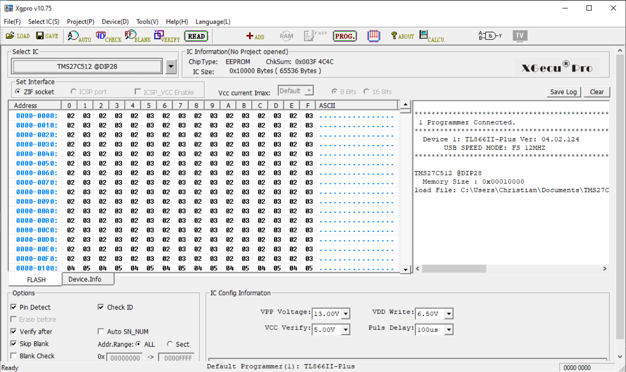Viewport: 626px width, 372px height.
Task: Click the TV toolbar icon
Action: 520,36
